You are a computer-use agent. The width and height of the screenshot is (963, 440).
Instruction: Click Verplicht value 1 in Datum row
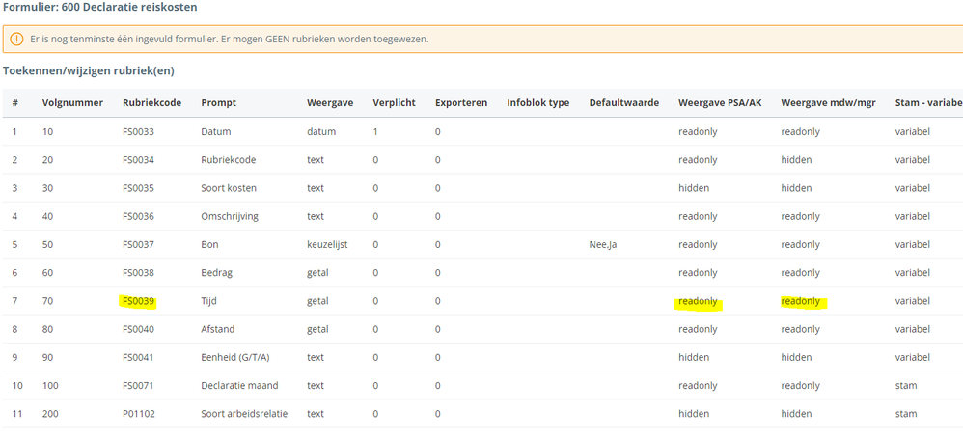[375, 131]
